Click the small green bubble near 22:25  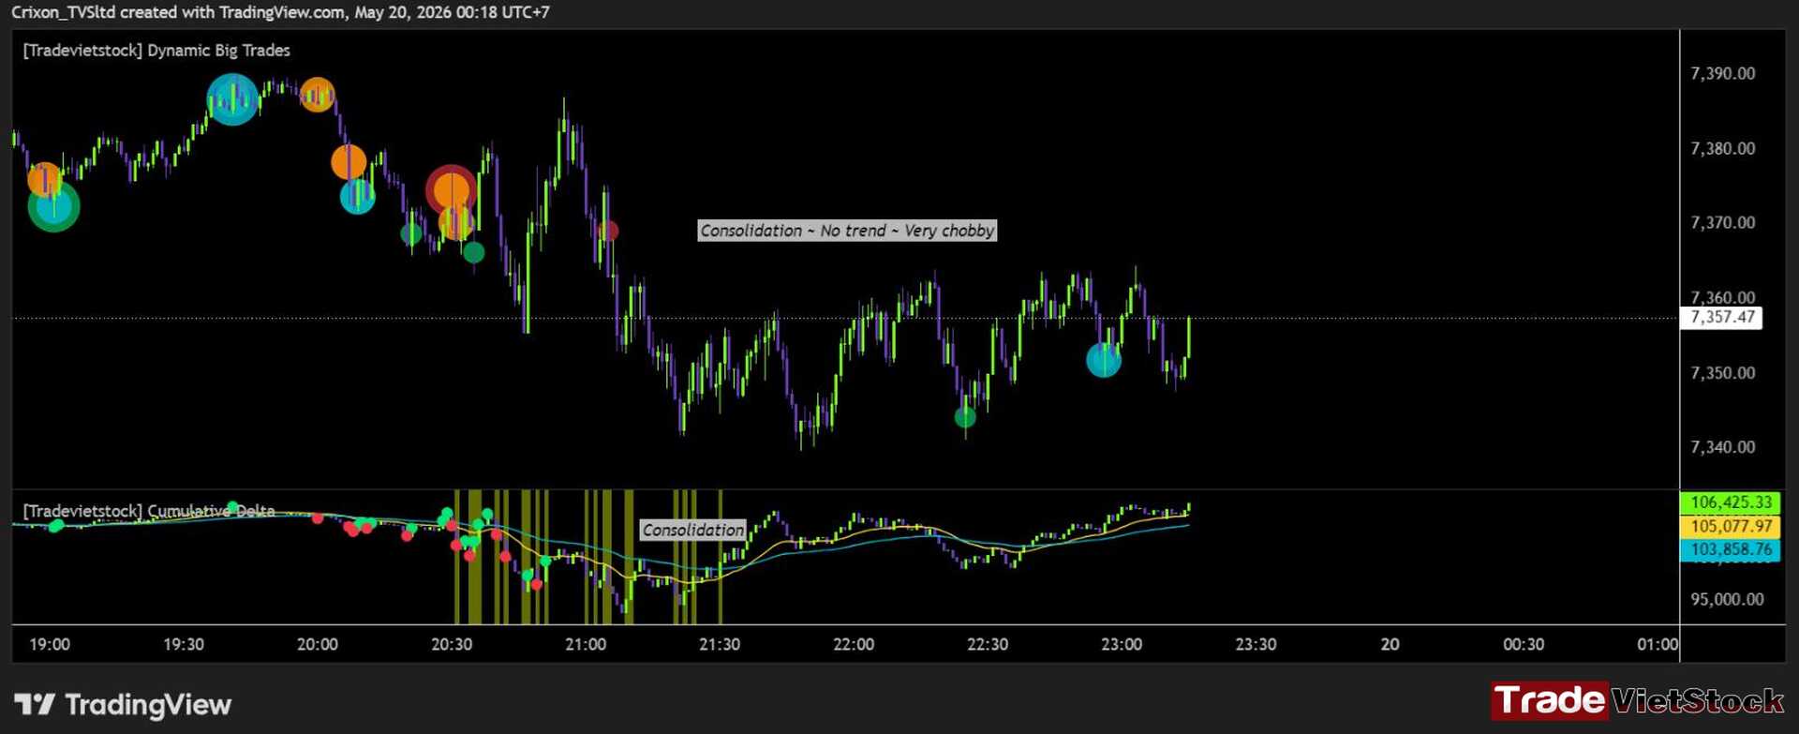pos(965,417)
